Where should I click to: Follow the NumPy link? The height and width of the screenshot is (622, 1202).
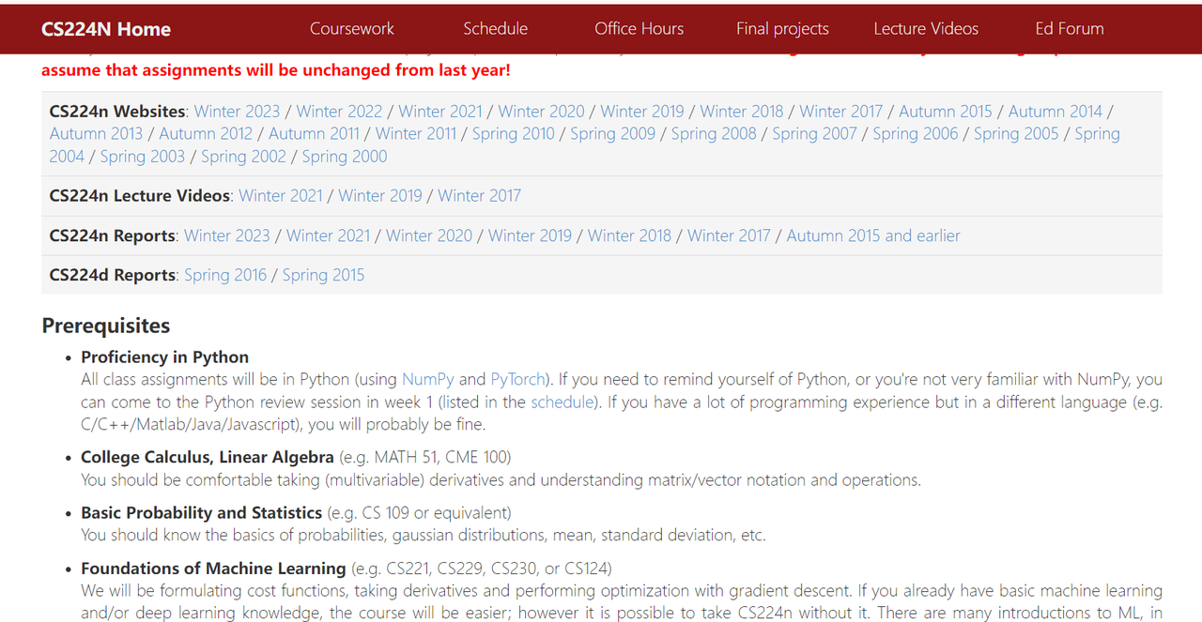click(x=427, y=380)
